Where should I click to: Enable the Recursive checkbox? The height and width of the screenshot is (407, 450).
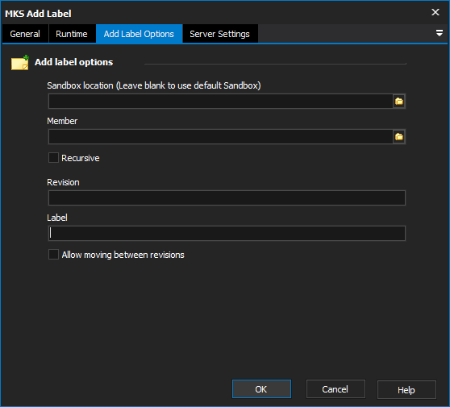tap(53, 158)
